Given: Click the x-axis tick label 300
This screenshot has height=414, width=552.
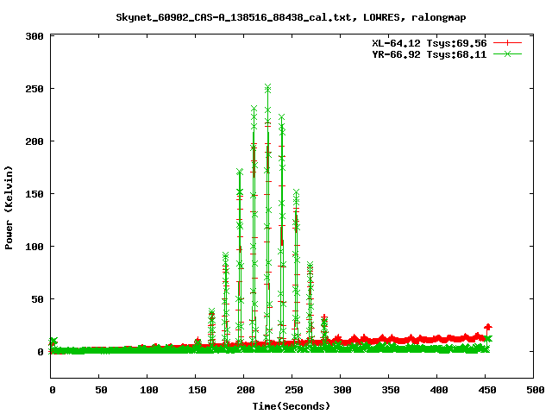Looking at the screenshot, I should tap(342, 390).
